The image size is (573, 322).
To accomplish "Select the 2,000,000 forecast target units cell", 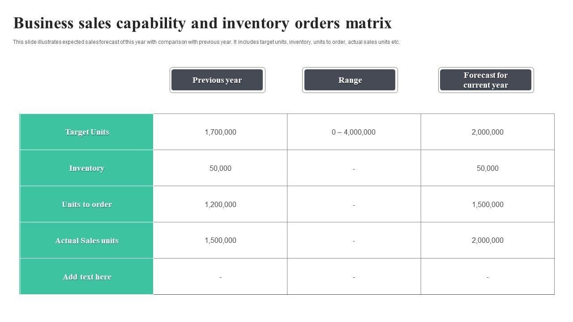I will point(487,132).
